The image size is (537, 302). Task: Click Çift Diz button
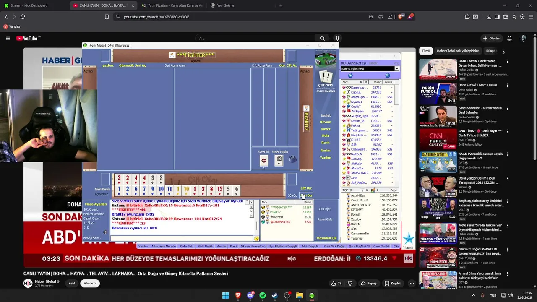click(306, 188)
